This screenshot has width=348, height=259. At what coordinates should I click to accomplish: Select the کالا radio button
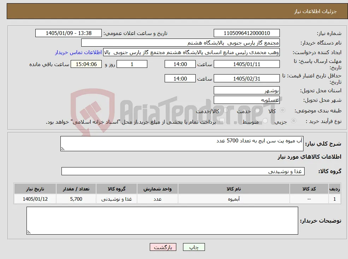(283, 110)
